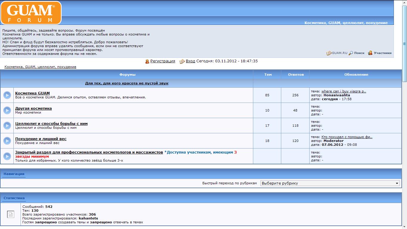Screen dimensions: 407x229
Task: Open the Выберите рубрику dropdown
Action: [x=330, y=183]
